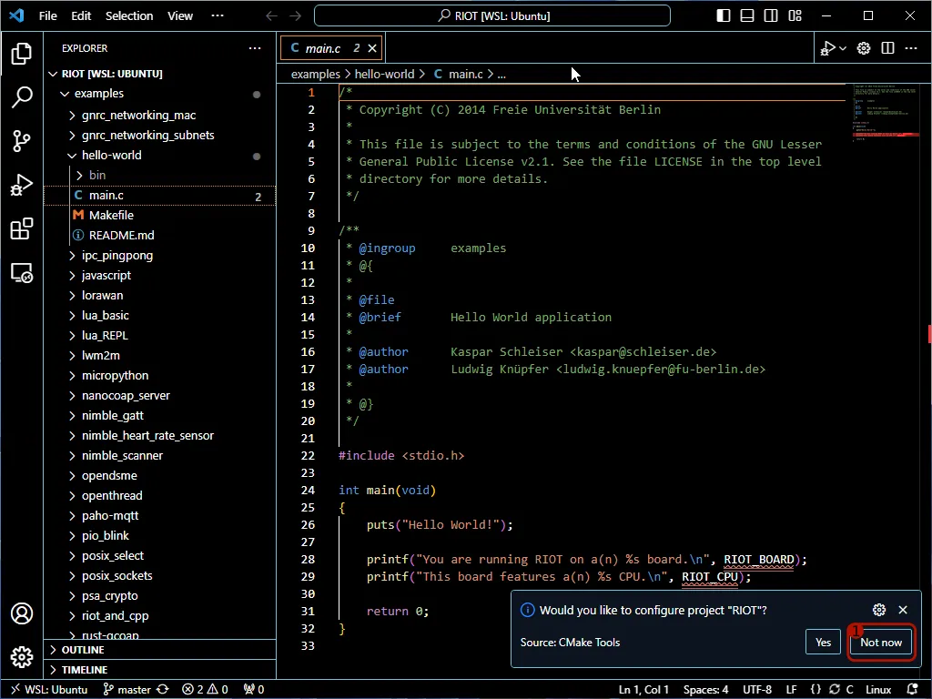The height and width of the screenshot is (699, 932).
Task: Open the Source Control view
Action: pyautogui.click(x=22, y=141)
